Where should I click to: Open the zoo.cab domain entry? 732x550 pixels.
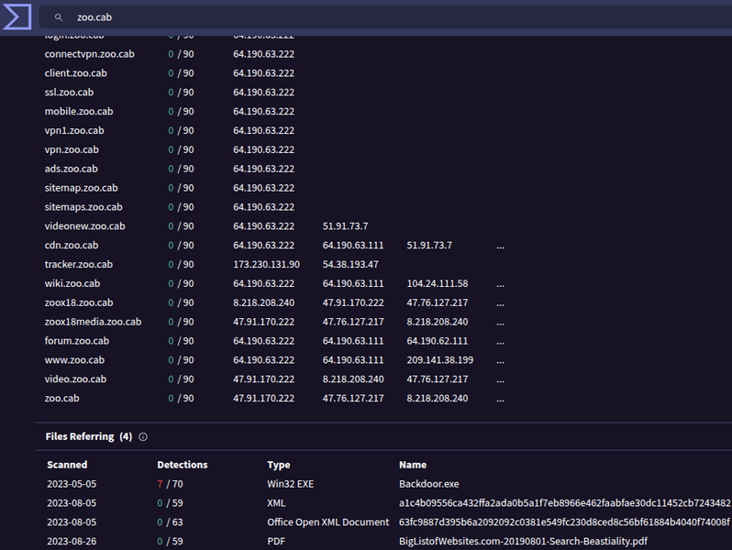click(x=62, y=399)
